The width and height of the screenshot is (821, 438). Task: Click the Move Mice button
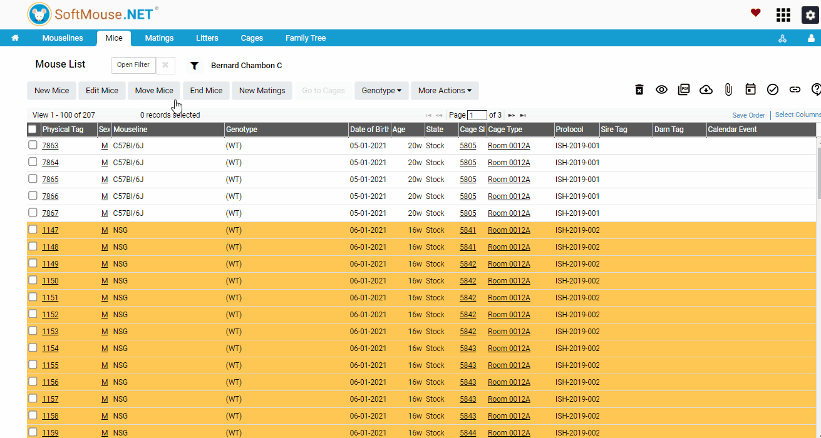tap(154, 91)
